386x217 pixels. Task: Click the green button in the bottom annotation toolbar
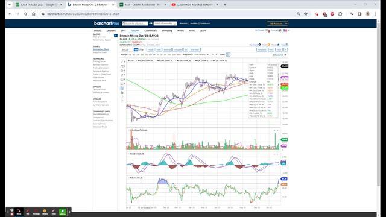pyautogui.click(x=63, y=212)
